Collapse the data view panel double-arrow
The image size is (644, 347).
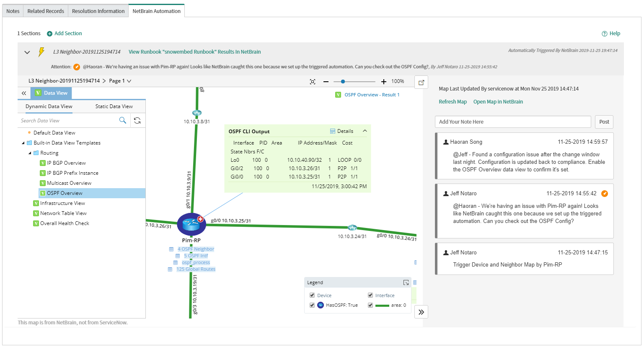click(24, 93)
